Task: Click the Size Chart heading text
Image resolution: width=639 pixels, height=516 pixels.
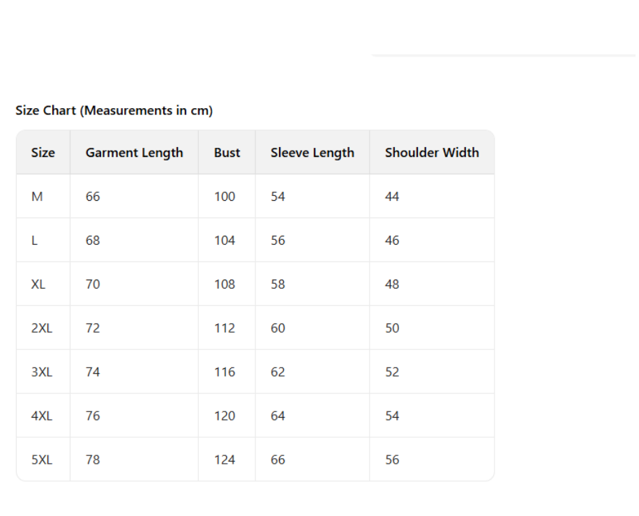Action: coord(114,110)
